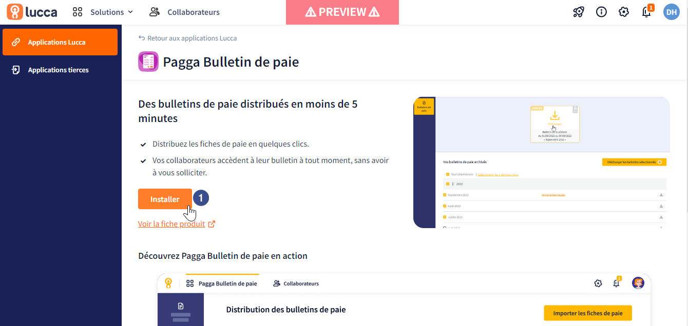Select Applications Lucca in sidebar

pos(60,42)
